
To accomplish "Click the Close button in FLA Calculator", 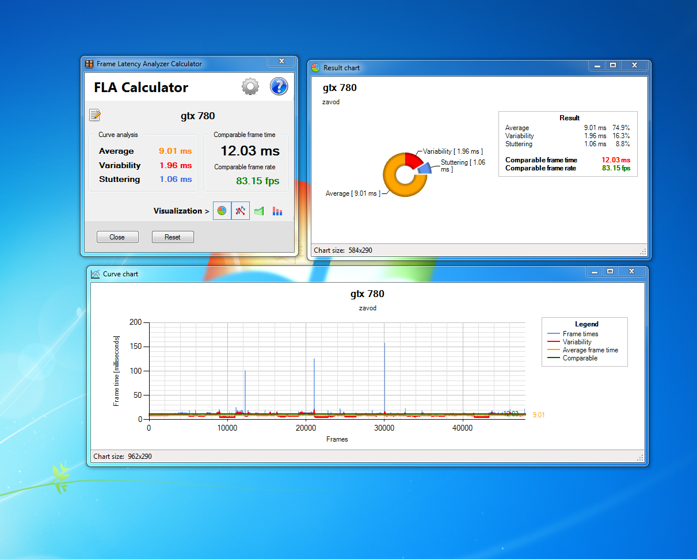I will pyautogui.click(x=117, y=237).
